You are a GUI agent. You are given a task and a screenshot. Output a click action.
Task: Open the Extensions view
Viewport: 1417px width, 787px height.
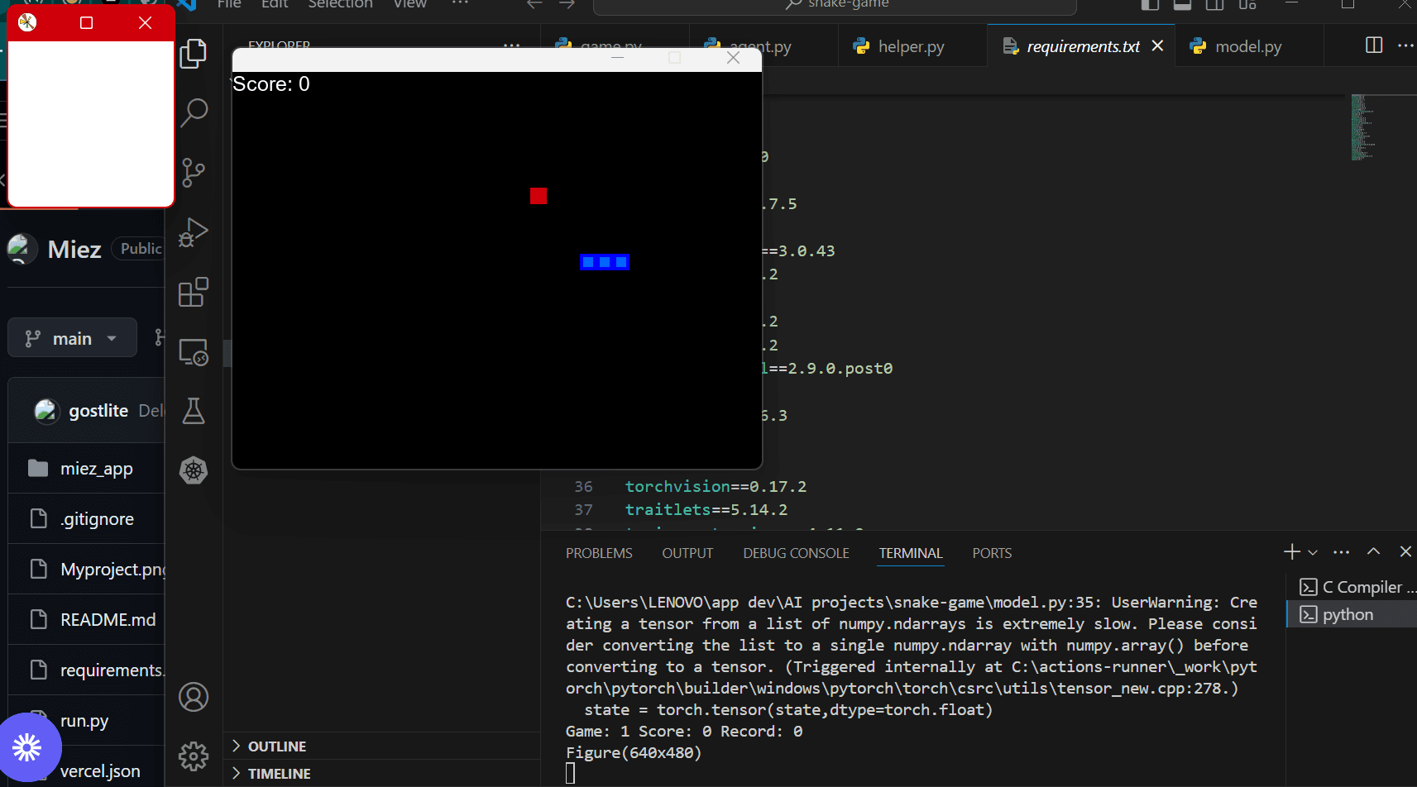click(x=194, y=292)
